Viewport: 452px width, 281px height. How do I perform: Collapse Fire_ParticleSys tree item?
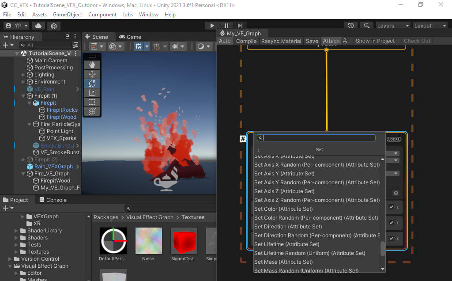(x=30, y=124)
